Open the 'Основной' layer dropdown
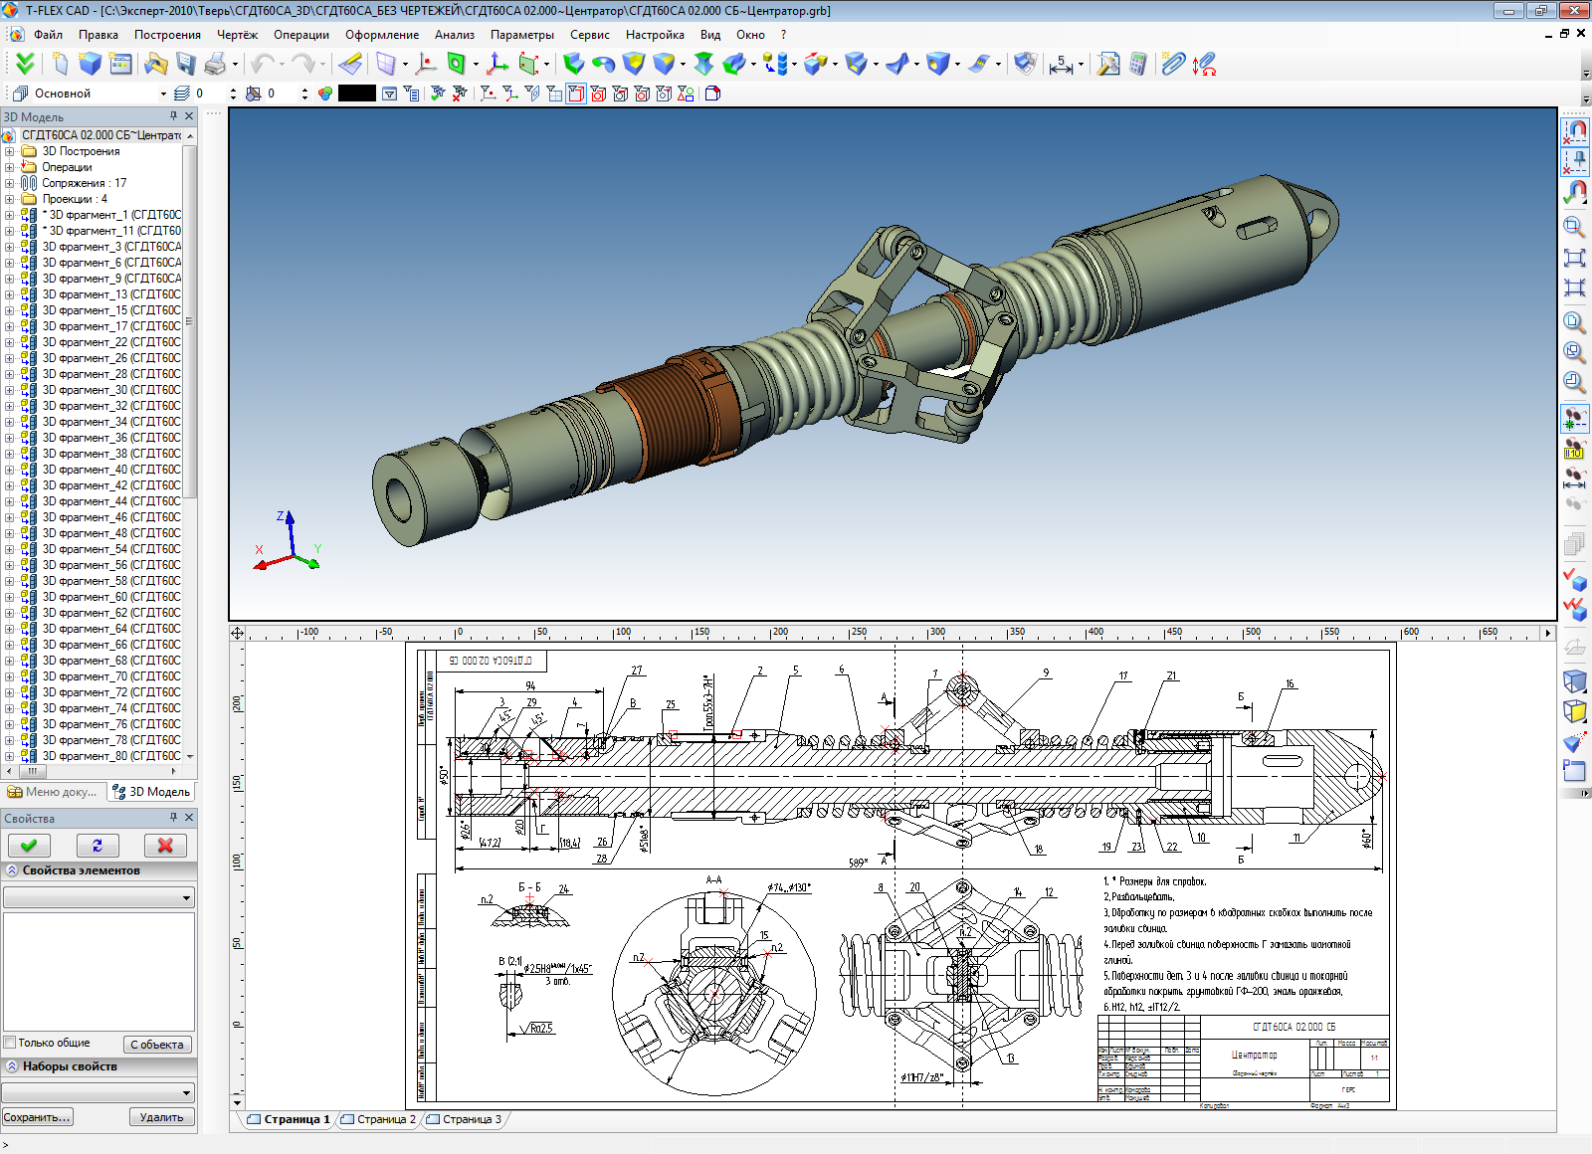 pos(163,94)
